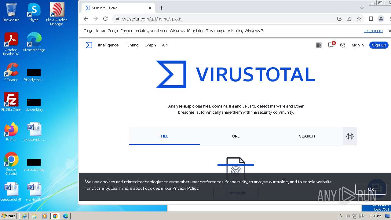Dismiss the Chrome update info bar
This screenshot has width=391, height=220.
pos(389,31)
